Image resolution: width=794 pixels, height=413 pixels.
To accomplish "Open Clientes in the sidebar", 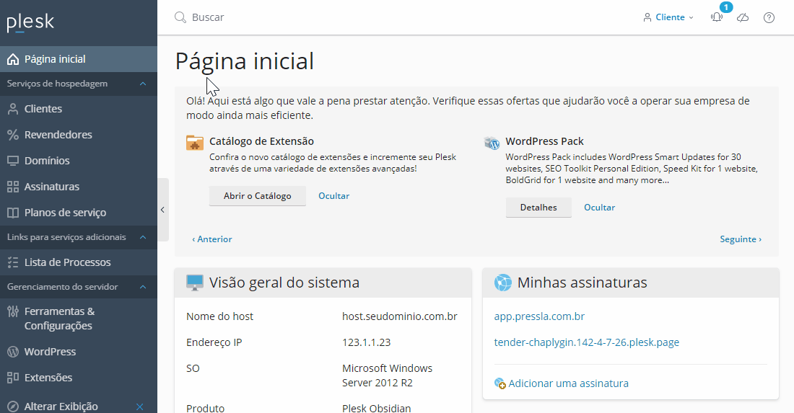I will coord(79,109).
